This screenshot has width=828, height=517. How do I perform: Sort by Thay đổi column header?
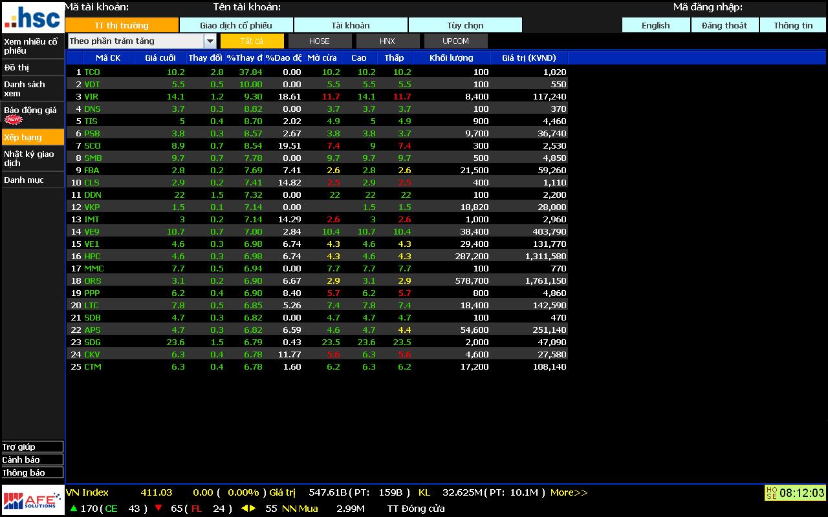tap(206, 58)
